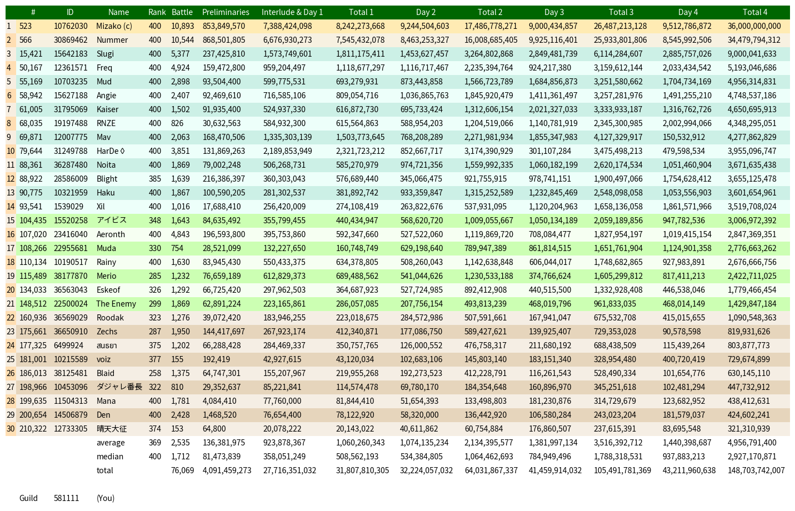Select the name cell 'Blight'
Viewport: 795px width, 511px height.
(x=107, y=179)
